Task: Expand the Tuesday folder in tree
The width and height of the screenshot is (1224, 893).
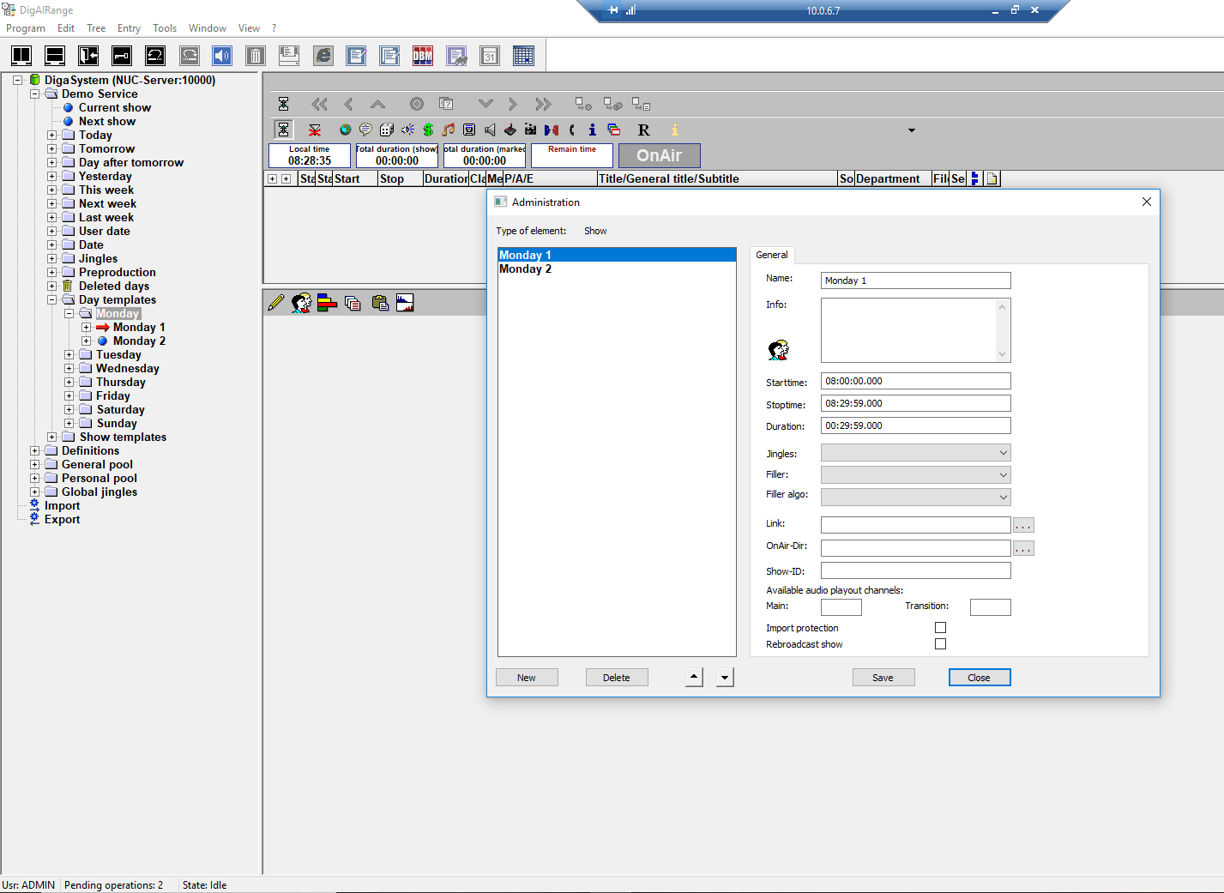Action: coord(69,354)
